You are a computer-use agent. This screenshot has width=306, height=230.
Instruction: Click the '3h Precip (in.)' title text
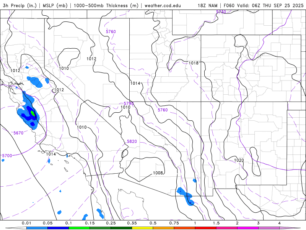pyautogui.click(x=20, y=5)
